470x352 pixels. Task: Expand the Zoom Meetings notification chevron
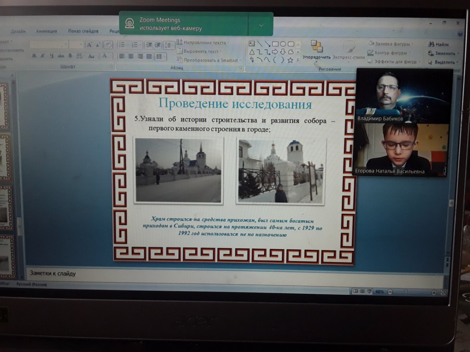261,25
